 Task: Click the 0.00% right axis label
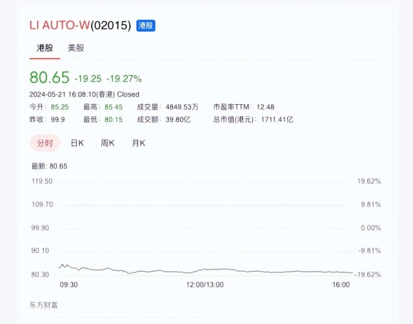coord(371,228)
